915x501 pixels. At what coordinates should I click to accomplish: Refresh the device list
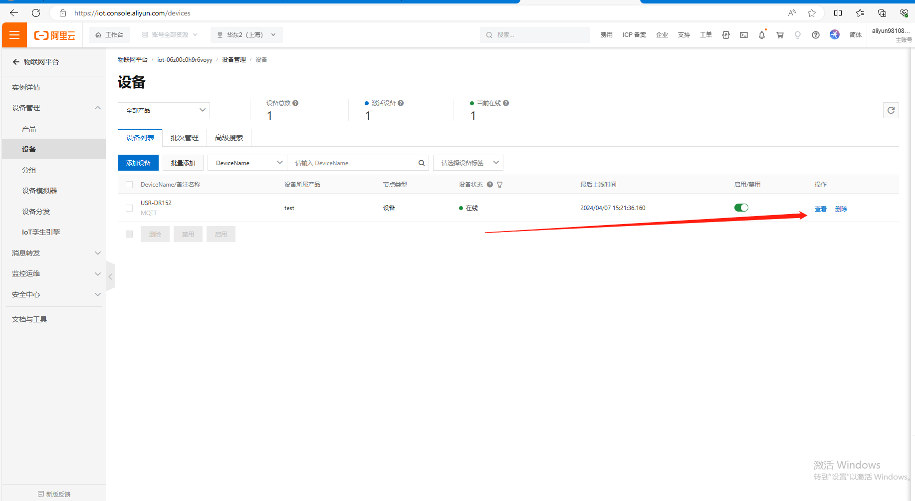pos(891,110)
